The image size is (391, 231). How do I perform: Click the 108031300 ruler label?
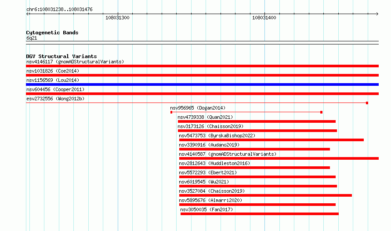click(117, 18)
